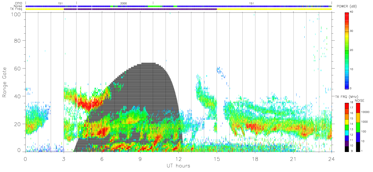Select the 'POWER (dB)' colorbar title
The width and height of the screenshot is (373, 172).
pyautogui.click(x=347, y=6)
